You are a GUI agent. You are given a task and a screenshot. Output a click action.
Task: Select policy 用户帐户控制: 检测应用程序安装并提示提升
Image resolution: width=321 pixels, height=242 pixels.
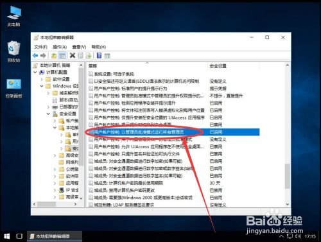pos(135,103)
